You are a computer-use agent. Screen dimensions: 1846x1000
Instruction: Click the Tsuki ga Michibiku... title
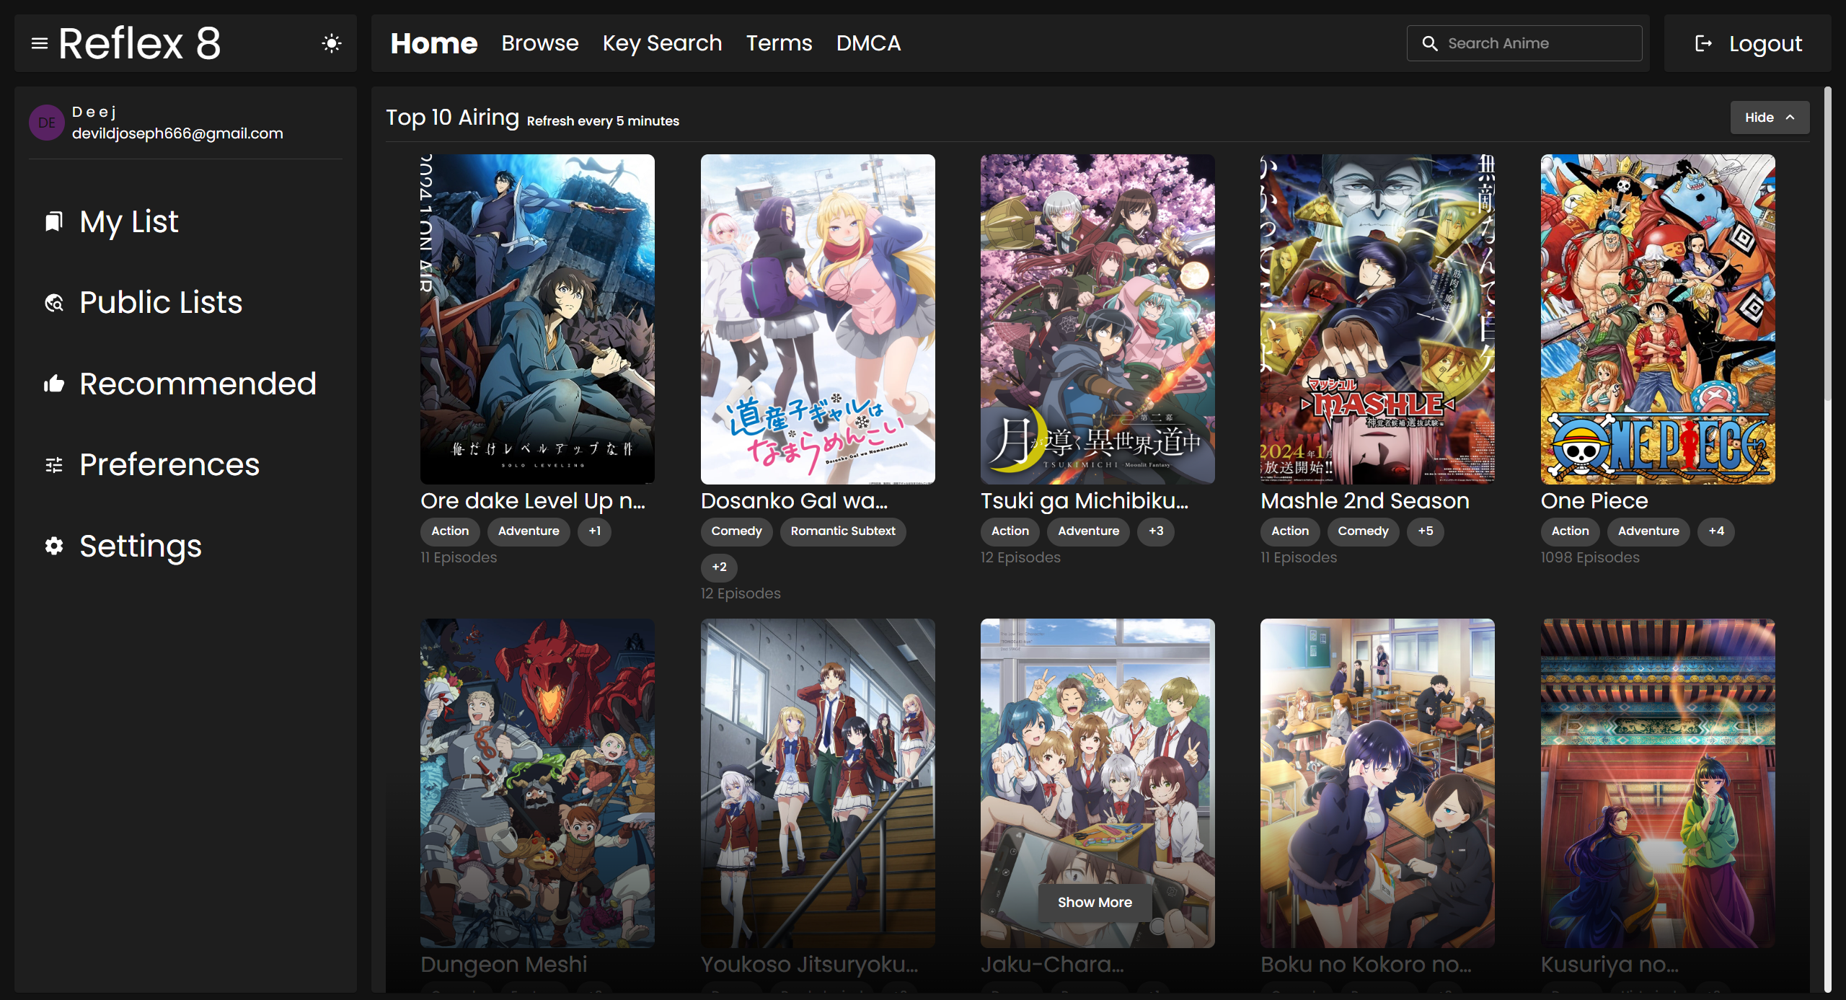tap(1085, 500)
